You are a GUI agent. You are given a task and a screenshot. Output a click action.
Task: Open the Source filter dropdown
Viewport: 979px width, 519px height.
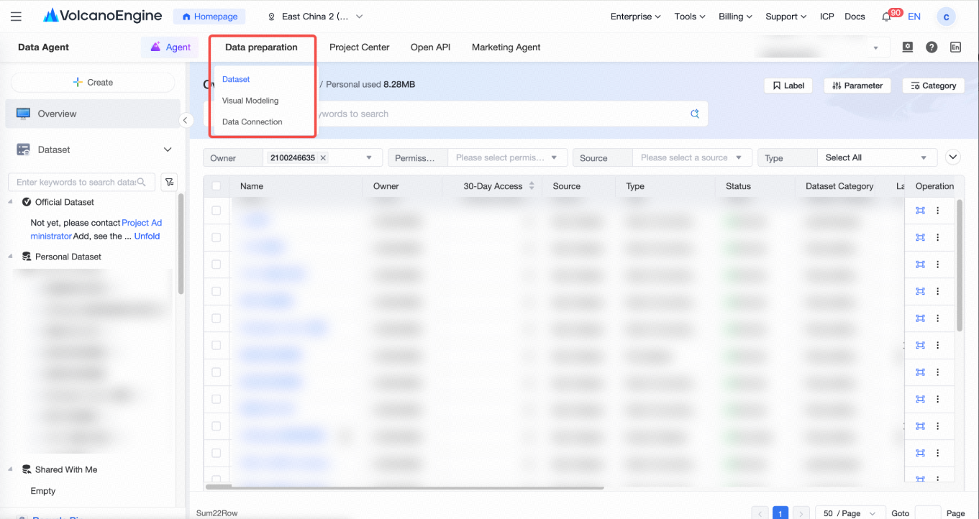point(692,157)
